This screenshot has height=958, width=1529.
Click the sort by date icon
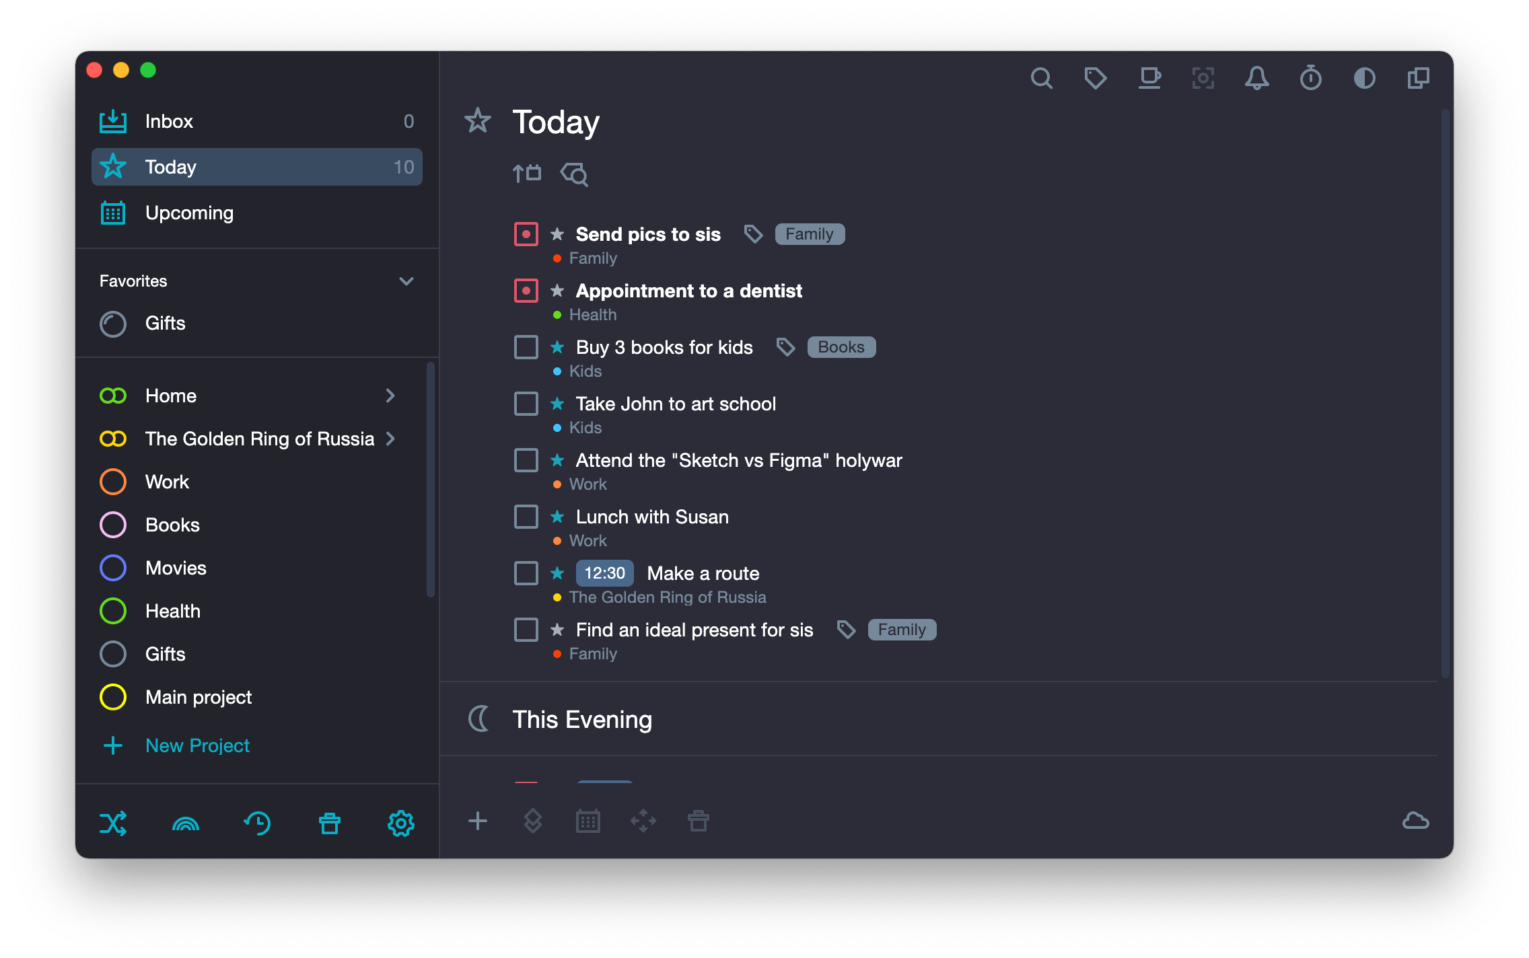pyautogui.click(x=526, y=174)
